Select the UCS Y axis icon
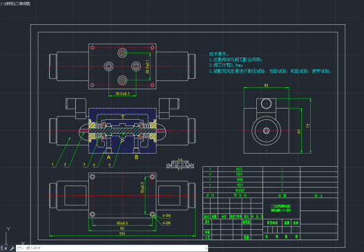The width and height of the screenshot is (364, 252). (8, 229)
